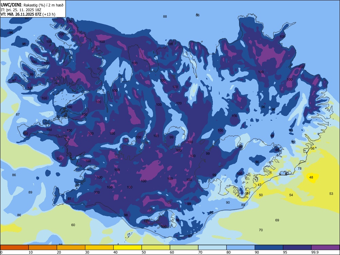The height and width of the screenshot is (255, 340).
Task: Choose the medium blue 80–90 legend swatch
Action: pyautogui.click(x=241, y=248)
